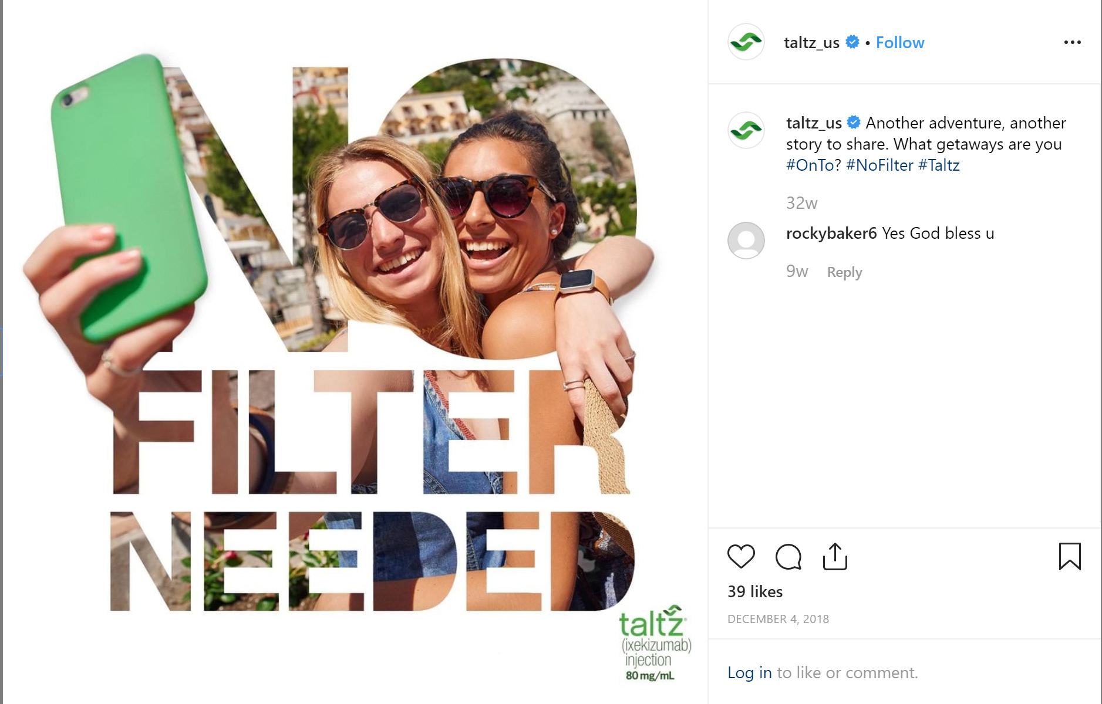Viewport: 1102px width, 704px height.
Task: Open the #OnTo hashtag
Action: click(810, 165)
